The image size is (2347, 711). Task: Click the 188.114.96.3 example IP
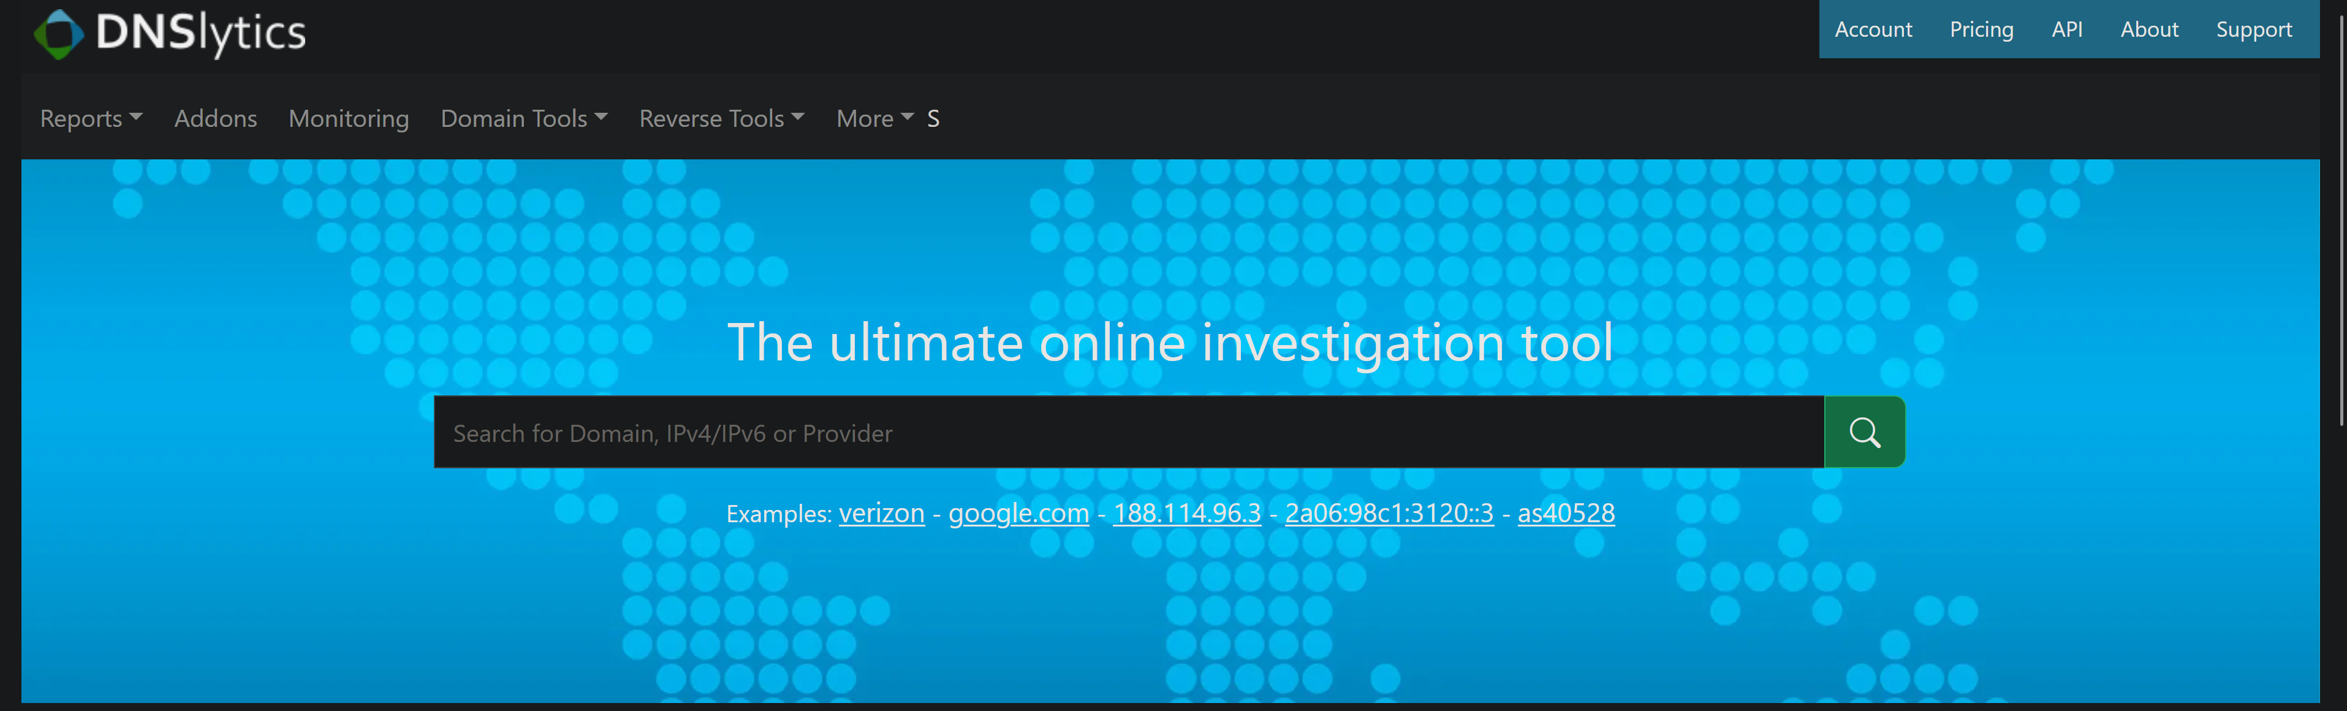pos(1186,513)
